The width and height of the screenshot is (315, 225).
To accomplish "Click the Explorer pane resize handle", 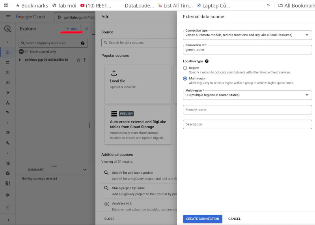I will (89, 126).
